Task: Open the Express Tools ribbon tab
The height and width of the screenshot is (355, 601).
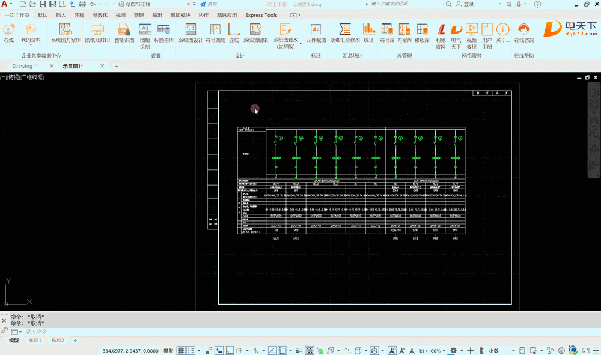Action: (x=261, y=15)
